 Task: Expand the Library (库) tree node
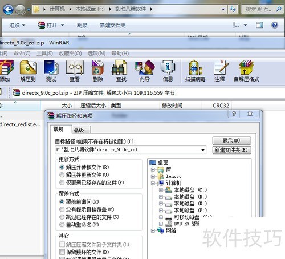[x=153, y=169]
